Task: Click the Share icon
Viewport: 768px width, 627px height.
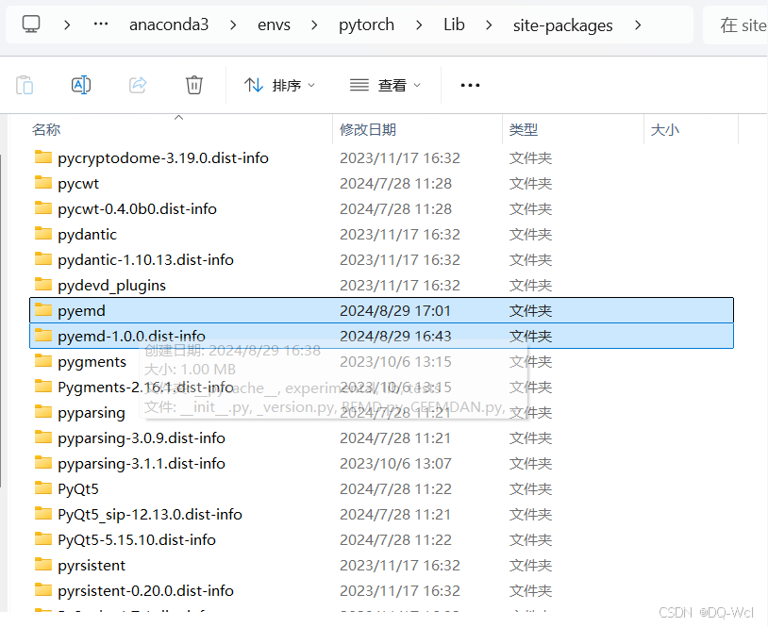Action: (x=138, y=84)
